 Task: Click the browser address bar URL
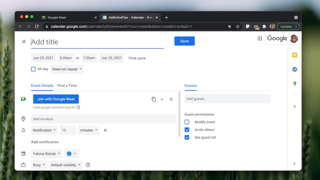[121, 26]
